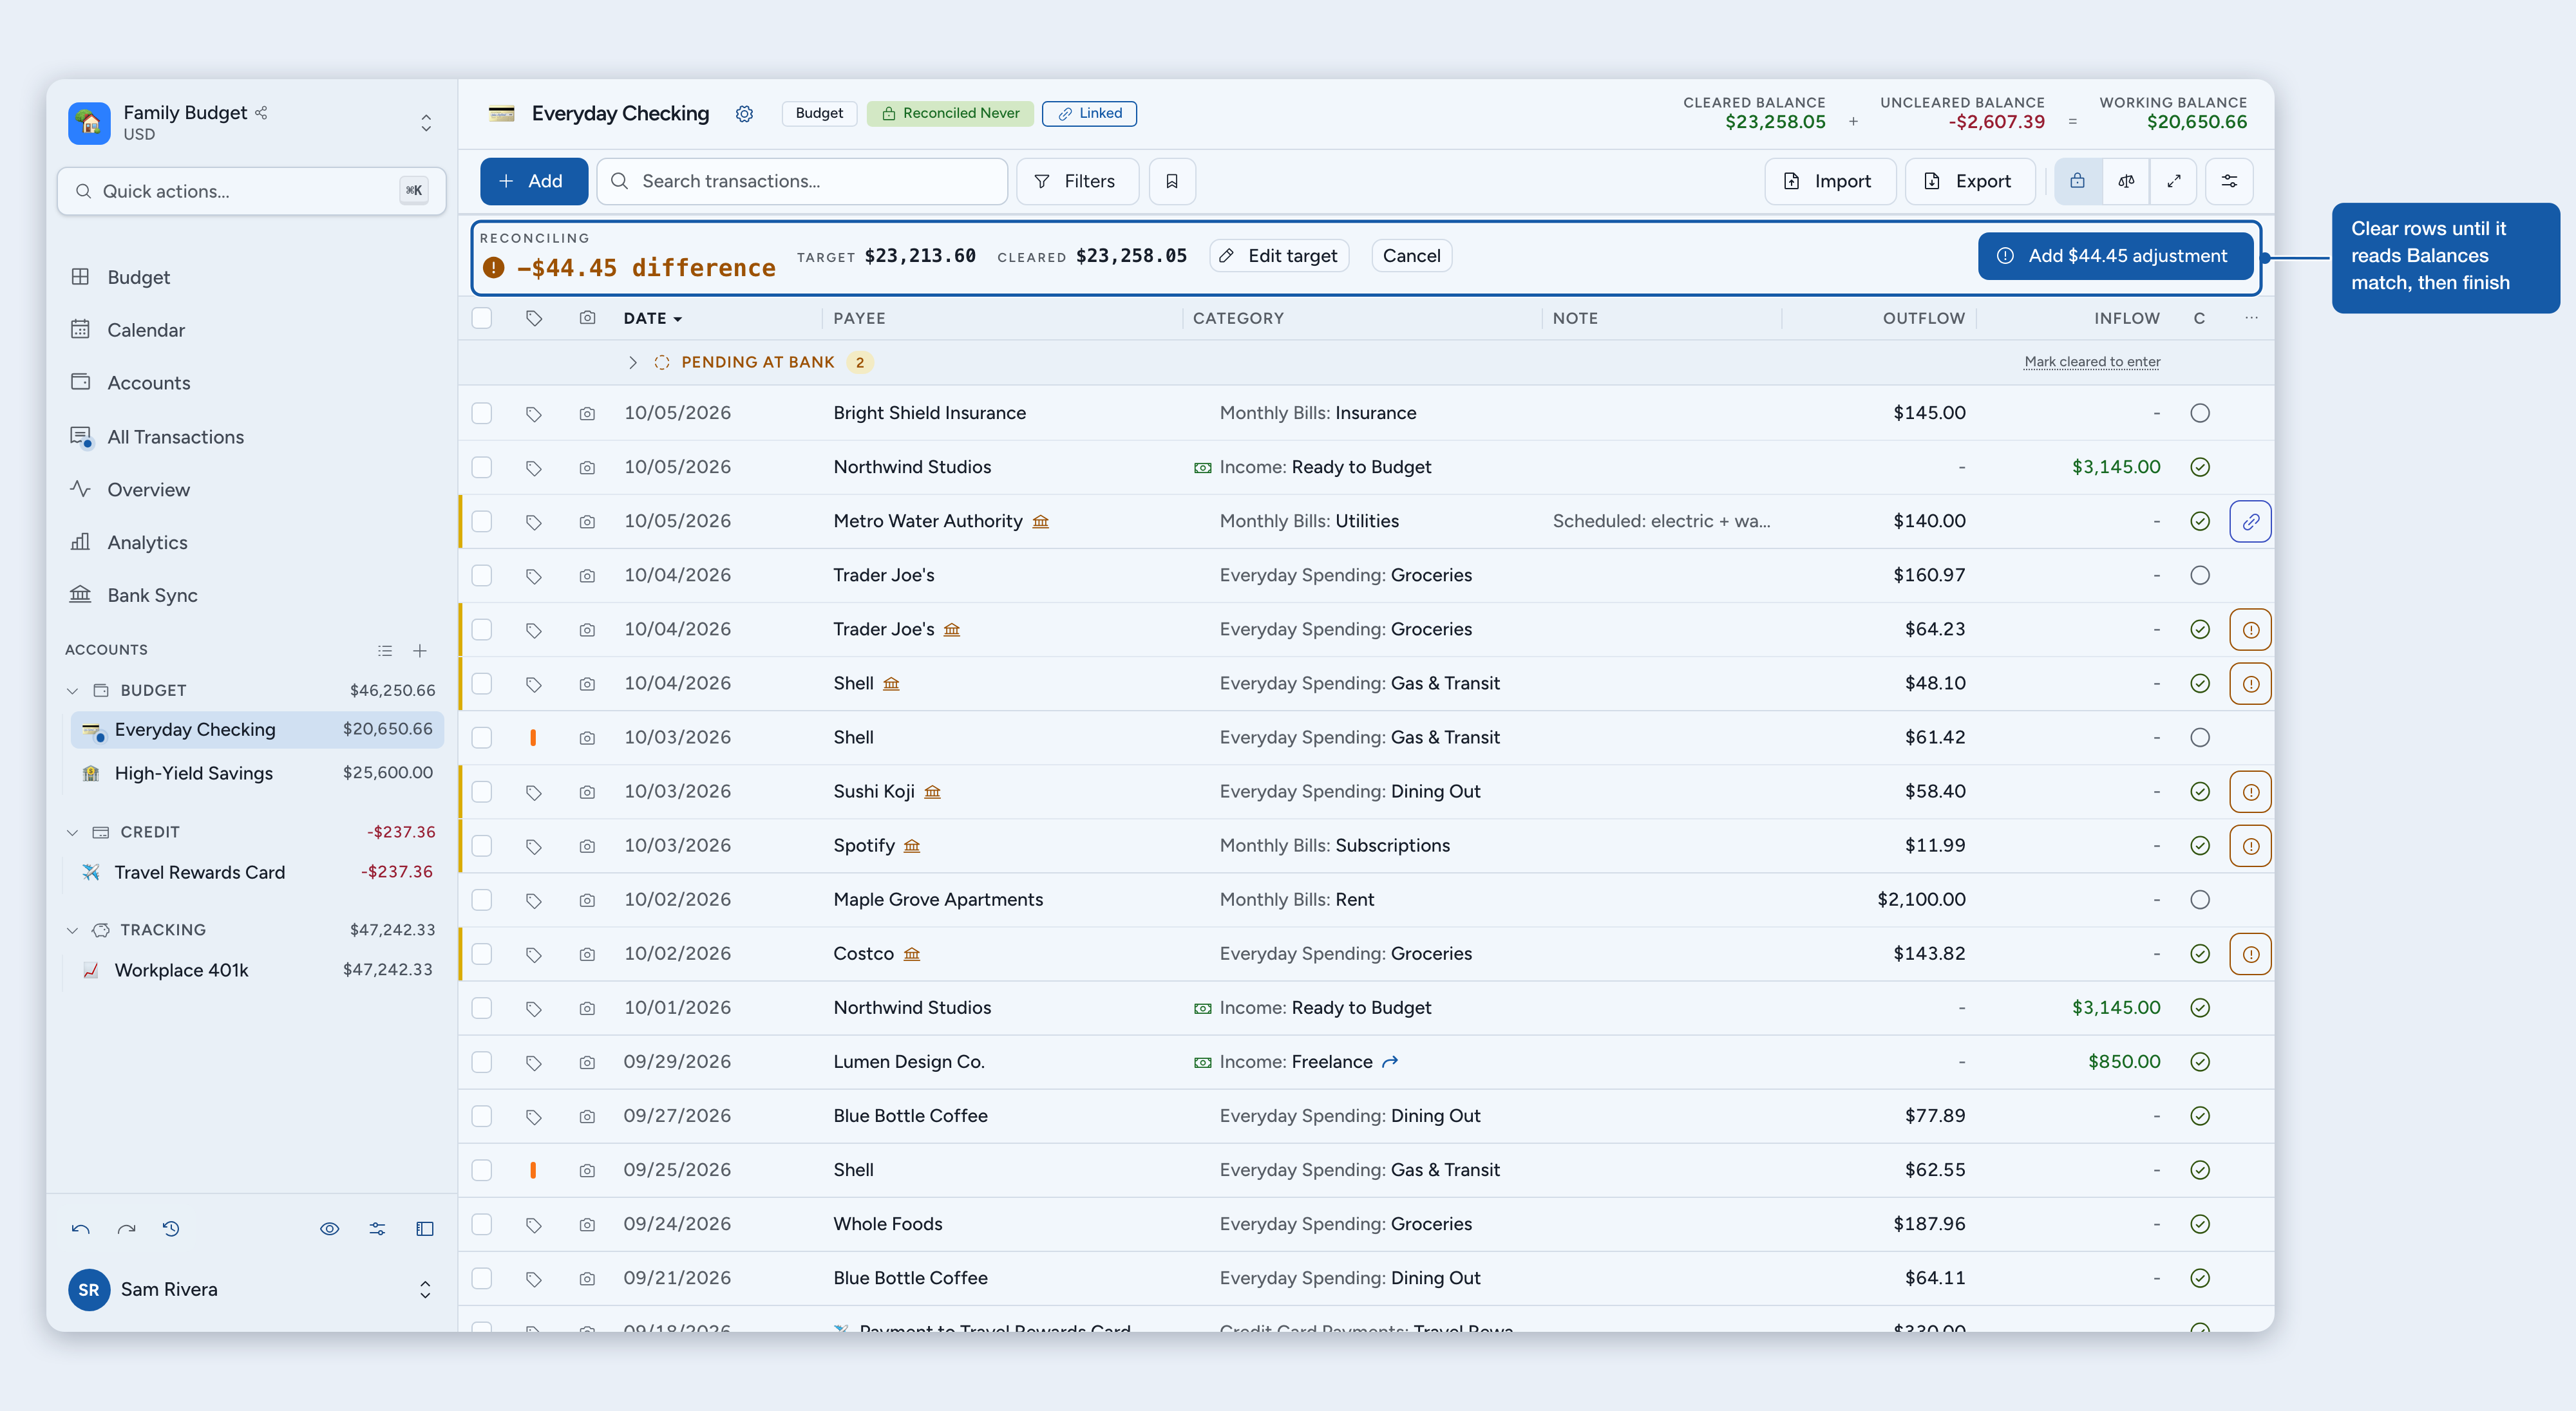This screenshot has width=2576, height=1411.
Task: Click the warning icon on Costco row
Action: click(x=2250, y=955)
